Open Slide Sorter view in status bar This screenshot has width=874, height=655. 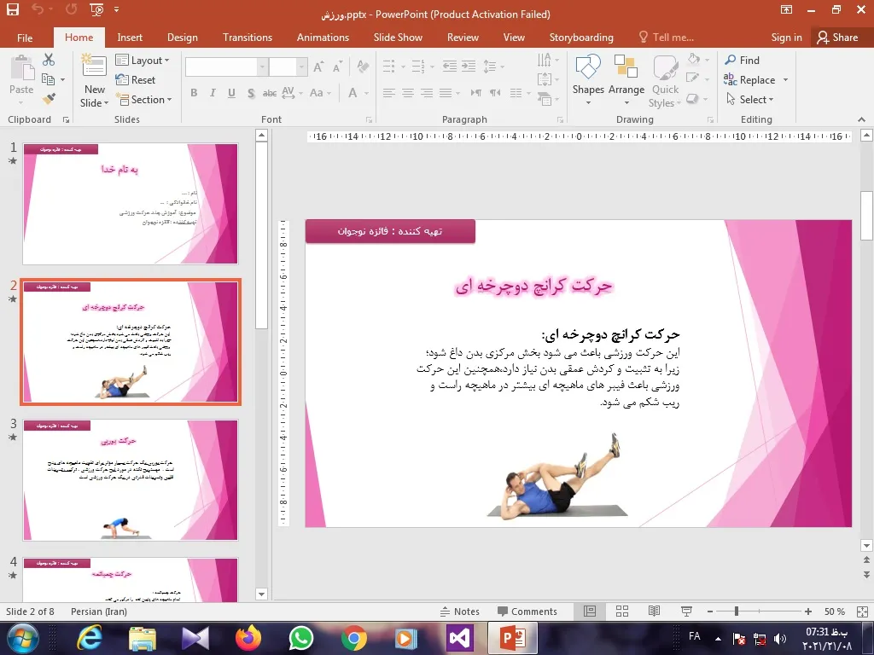click(x=622, y=612)
